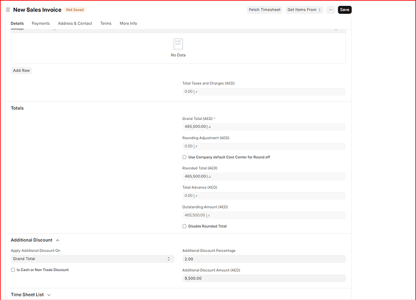Click the Total Advance (AED) field
Image resolution: width=416 pixels, height=300 pixels.
pyautogui.click(x=264, y=196)
